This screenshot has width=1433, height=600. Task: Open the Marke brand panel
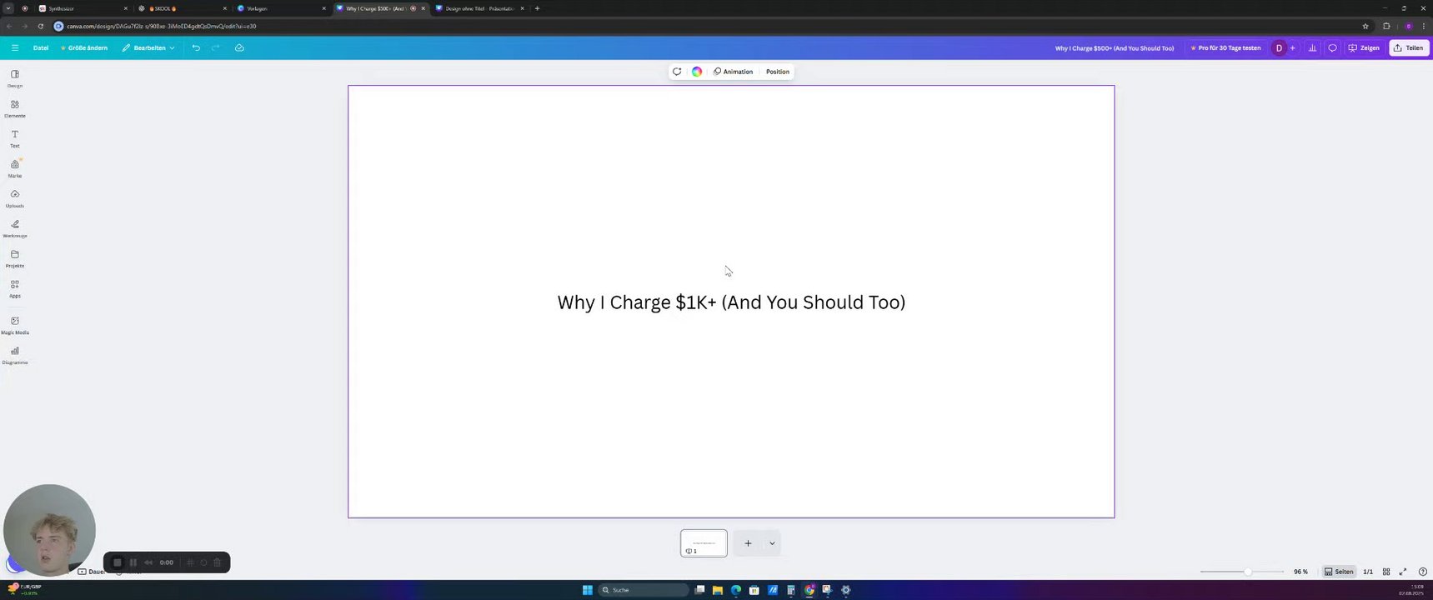[x=15, y=168]
